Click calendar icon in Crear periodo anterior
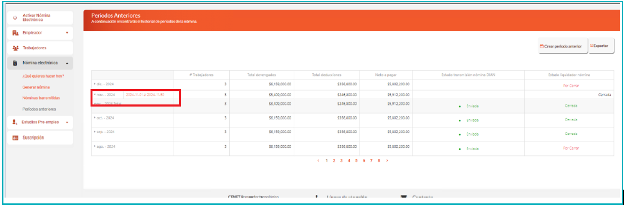The width and height of the screenshot is (625, 206). [x=542, y=46]
